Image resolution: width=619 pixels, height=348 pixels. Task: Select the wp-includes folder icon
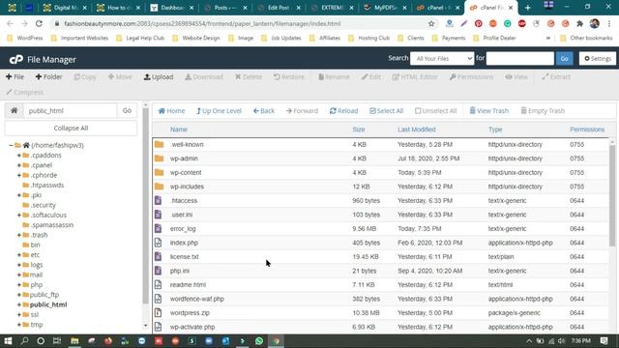point(159,187)
